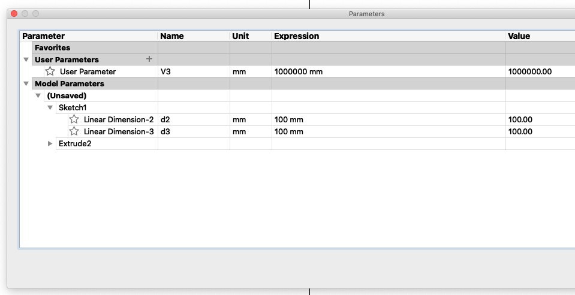Select the Linear Dimension-3 label
575x295 pixels.
coord(119,132)
